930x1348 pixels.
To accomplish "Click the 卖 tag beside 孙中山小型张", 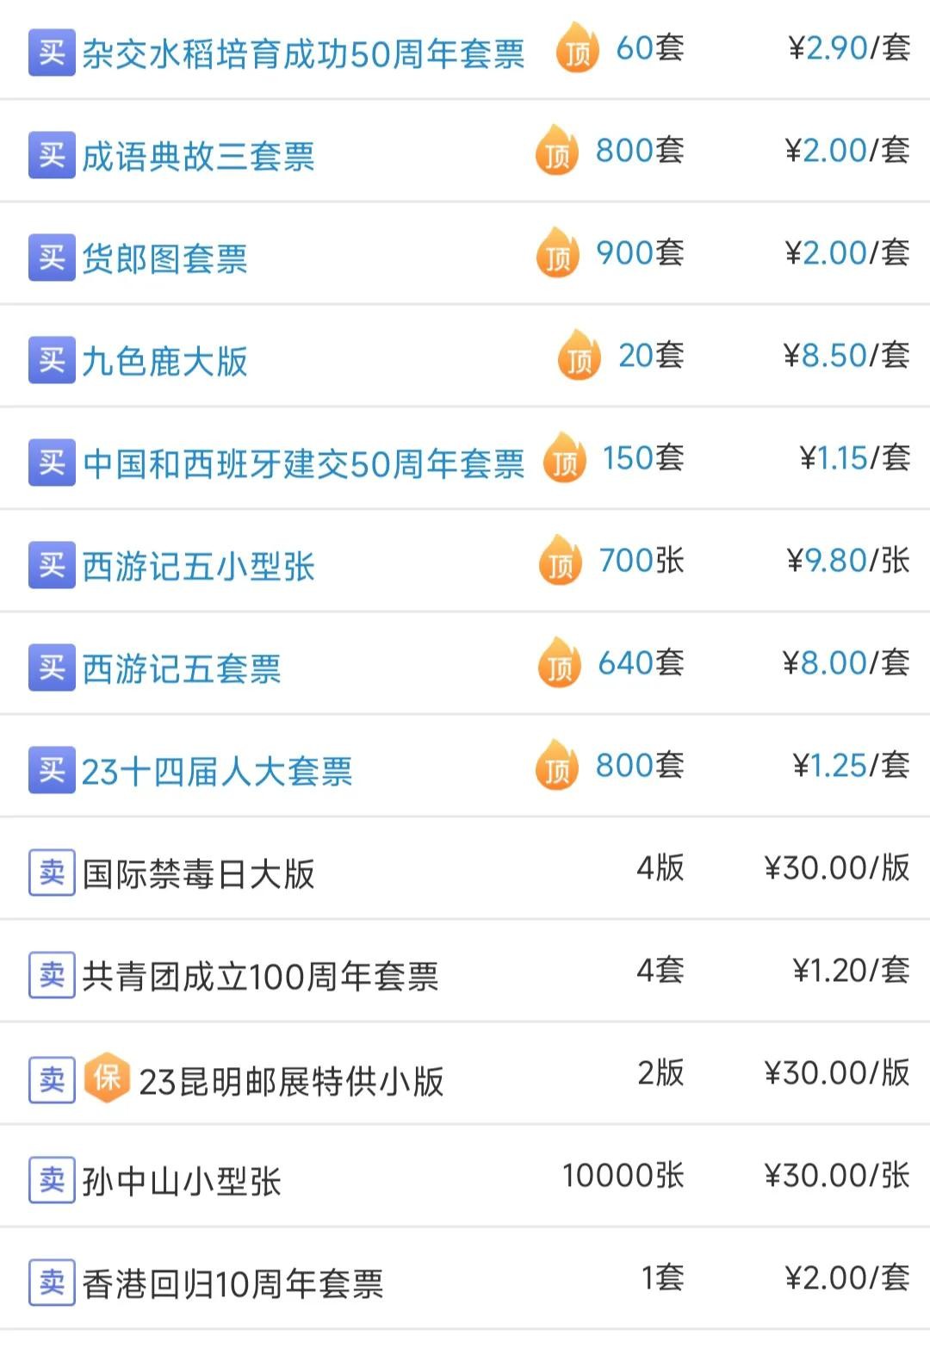I will click(x=52, y=1180).
